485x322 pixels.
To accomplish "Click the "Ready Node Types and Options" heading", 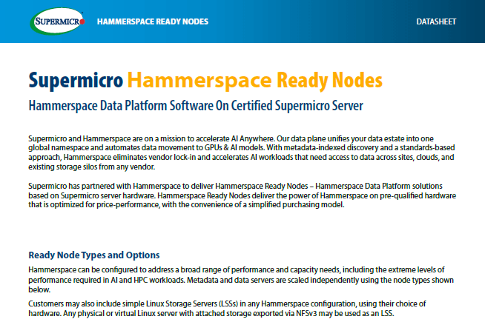I will click(x=94, y=255).
